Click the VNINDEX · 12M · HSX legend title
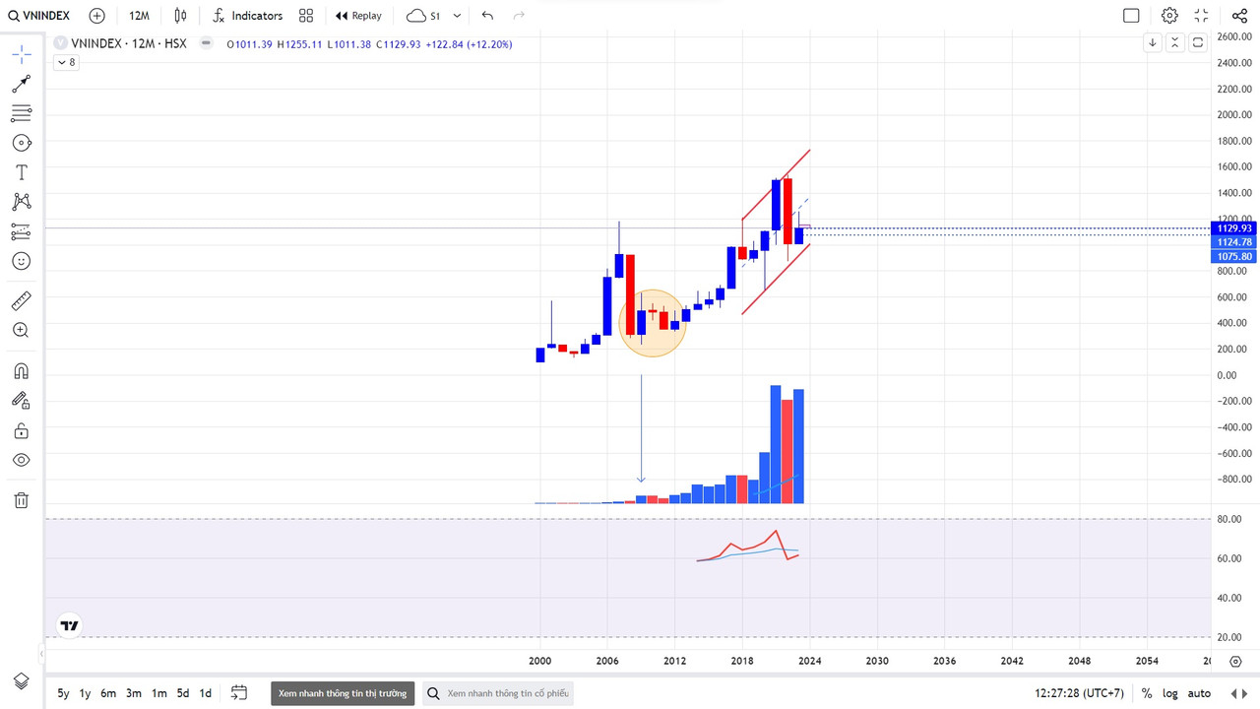Image resolution: width=1260 pixels, height=709 pixels. [x=129, y=43]
